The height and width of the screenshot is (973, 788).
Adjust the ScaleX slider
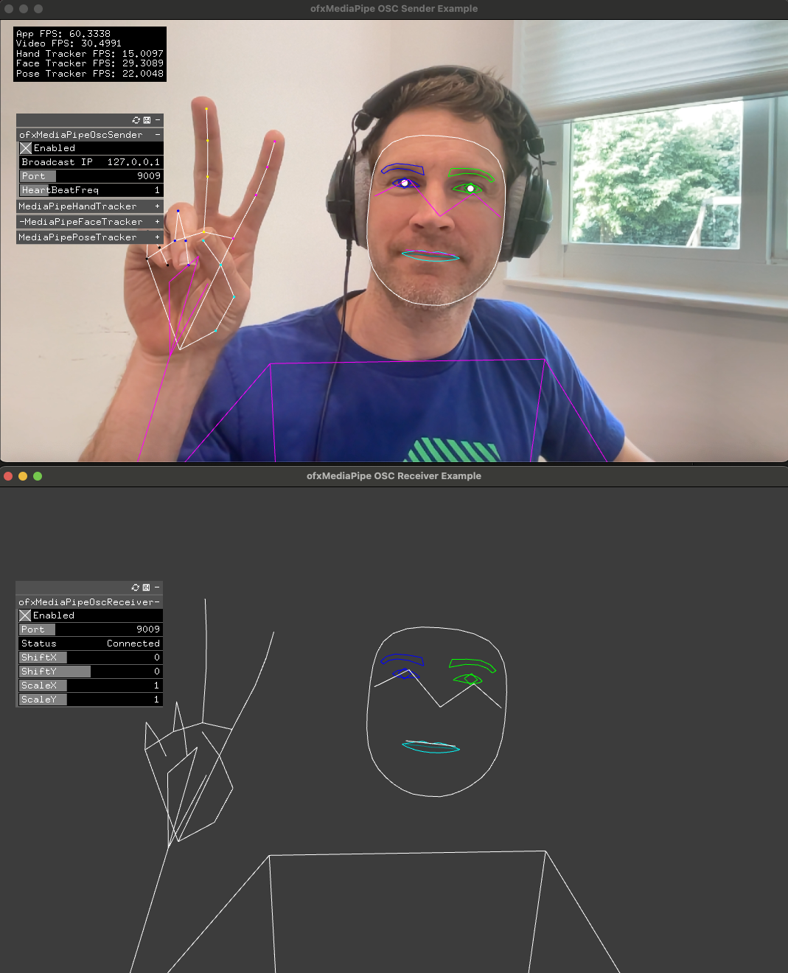[90, 686]
